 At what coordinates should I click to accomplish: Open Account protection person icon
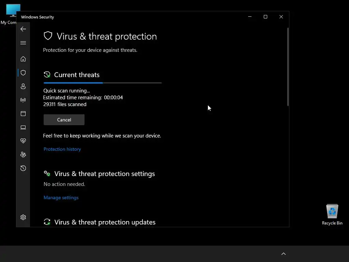point(23,86)
